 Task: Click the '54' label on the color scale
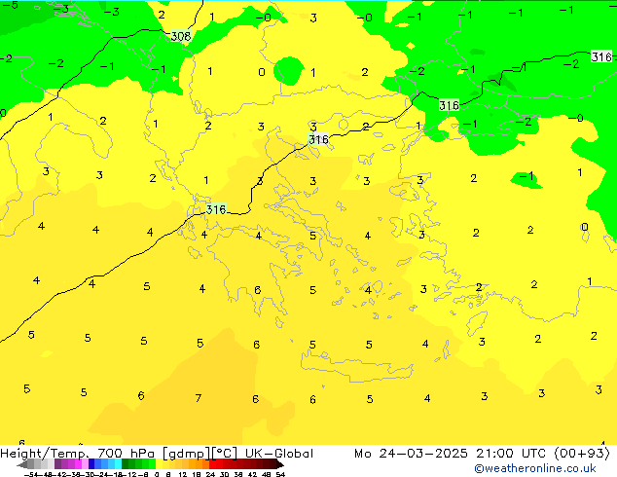pyautogui.click(x=280, y=474)
